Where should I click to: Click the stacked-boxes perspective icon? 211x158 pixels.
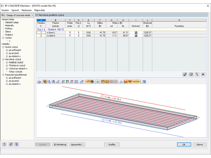82,82
